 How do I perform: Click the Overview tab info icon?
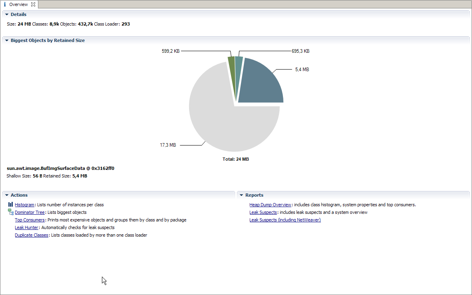tap(4, 4)
